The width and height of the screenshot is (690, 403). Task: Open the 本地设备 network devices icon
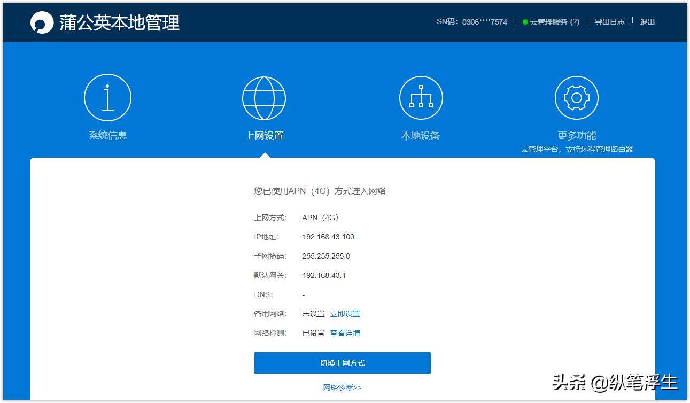(x=421, y=97)
